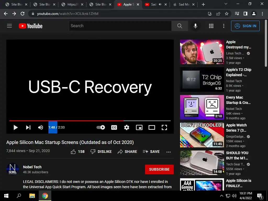Enable miniplayer mode
Screen dimensions: 268x201
139,127
